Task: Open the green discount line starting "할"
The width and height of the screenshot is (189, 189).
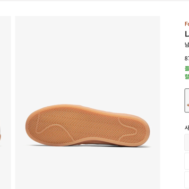Action: (x=187, y=77)
